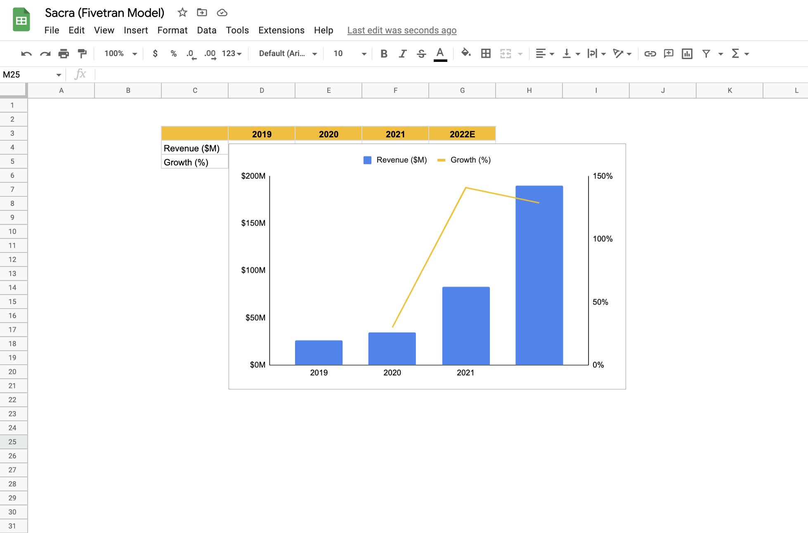This screenshot has width=808, height=533.
Task: Open the zoom 100% dropdown
Action: (x=120, y=54)
